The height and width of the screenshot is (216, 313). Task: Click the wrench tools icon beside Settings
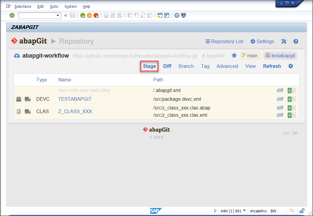(x=284, y=41)
